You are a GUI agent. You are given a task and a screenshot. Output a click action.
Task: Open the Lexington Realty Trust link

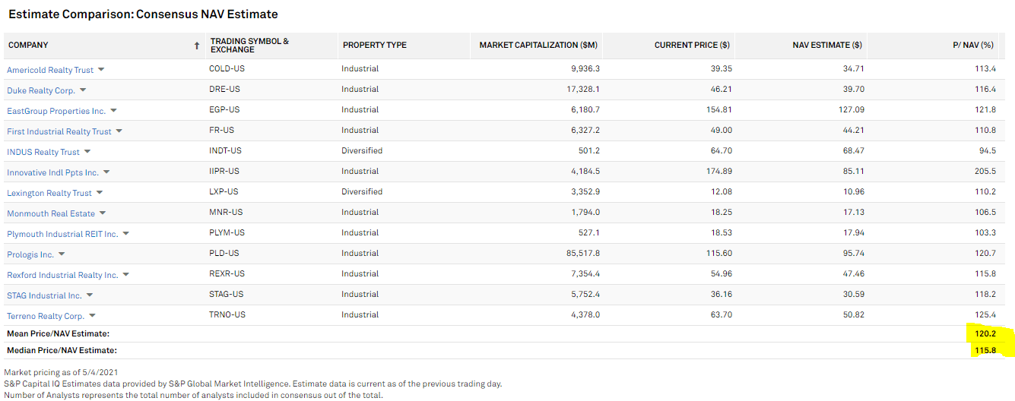(49, 193)
